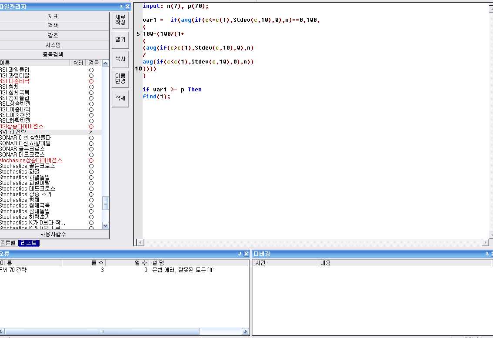Click red verification circle for RSI상승다이버전스
This screenshot has width=493, height=338.
tap(91, 126)
